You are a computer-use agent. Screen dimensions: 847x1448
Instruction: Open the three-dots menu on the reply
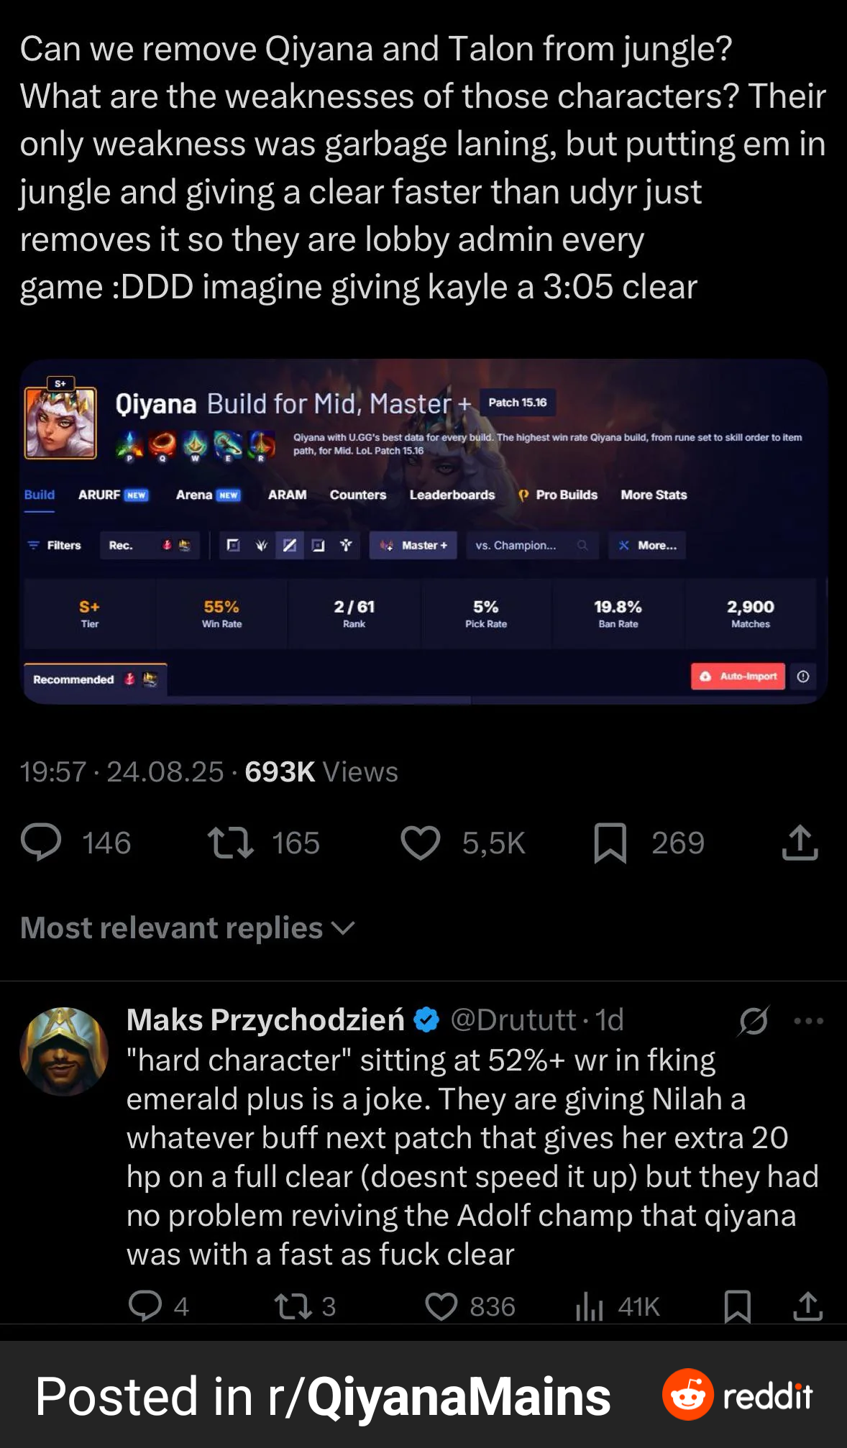coord(809,1020)
